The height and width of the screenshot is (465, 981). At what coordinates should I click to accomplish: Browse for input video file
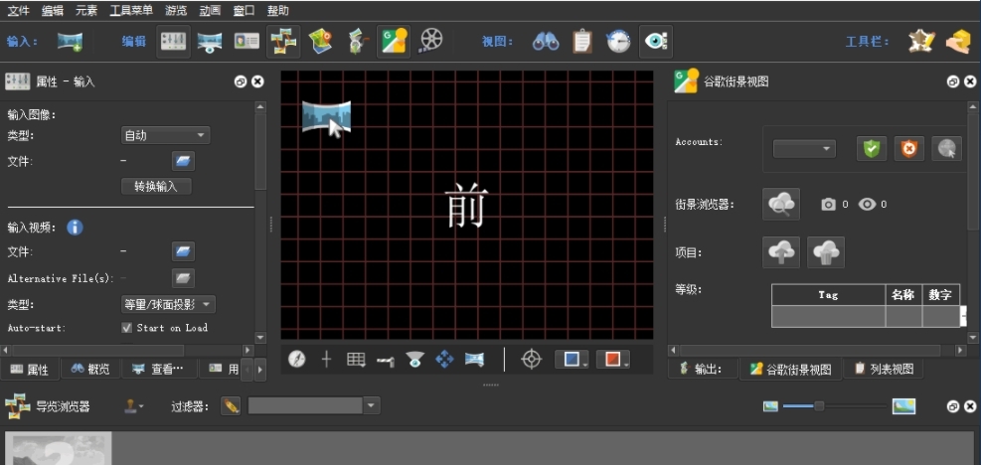[183, 251]
